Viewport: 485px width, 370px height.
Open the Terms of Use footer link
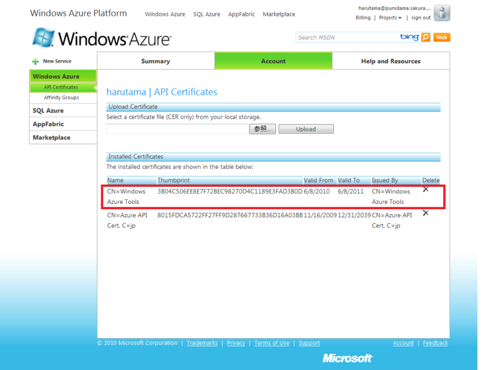tap(272, 343)
